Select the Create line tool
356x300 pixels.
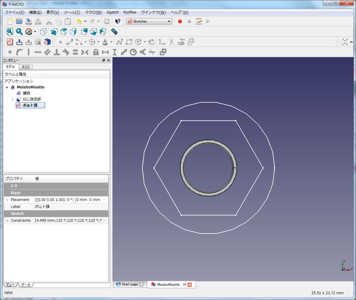(x=70, y=42)
